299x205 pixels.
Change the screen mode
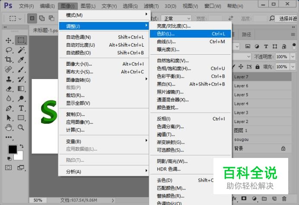pyautogui.click(x=21, y=167)
